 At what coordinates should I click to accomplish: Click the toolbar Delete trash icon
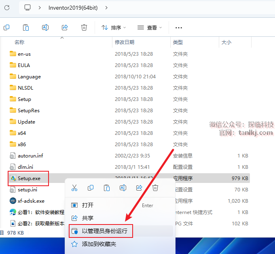point(84,27)
